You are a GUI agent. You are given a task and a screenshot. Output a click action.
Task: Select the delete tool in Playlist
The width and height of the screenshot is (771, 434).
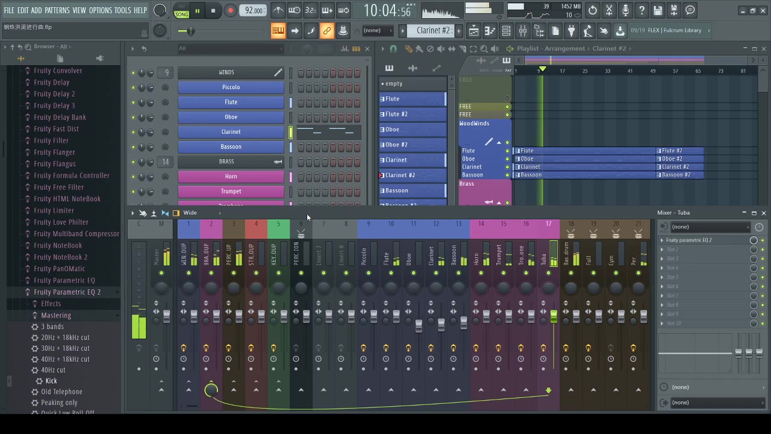[x=430, y=49]
